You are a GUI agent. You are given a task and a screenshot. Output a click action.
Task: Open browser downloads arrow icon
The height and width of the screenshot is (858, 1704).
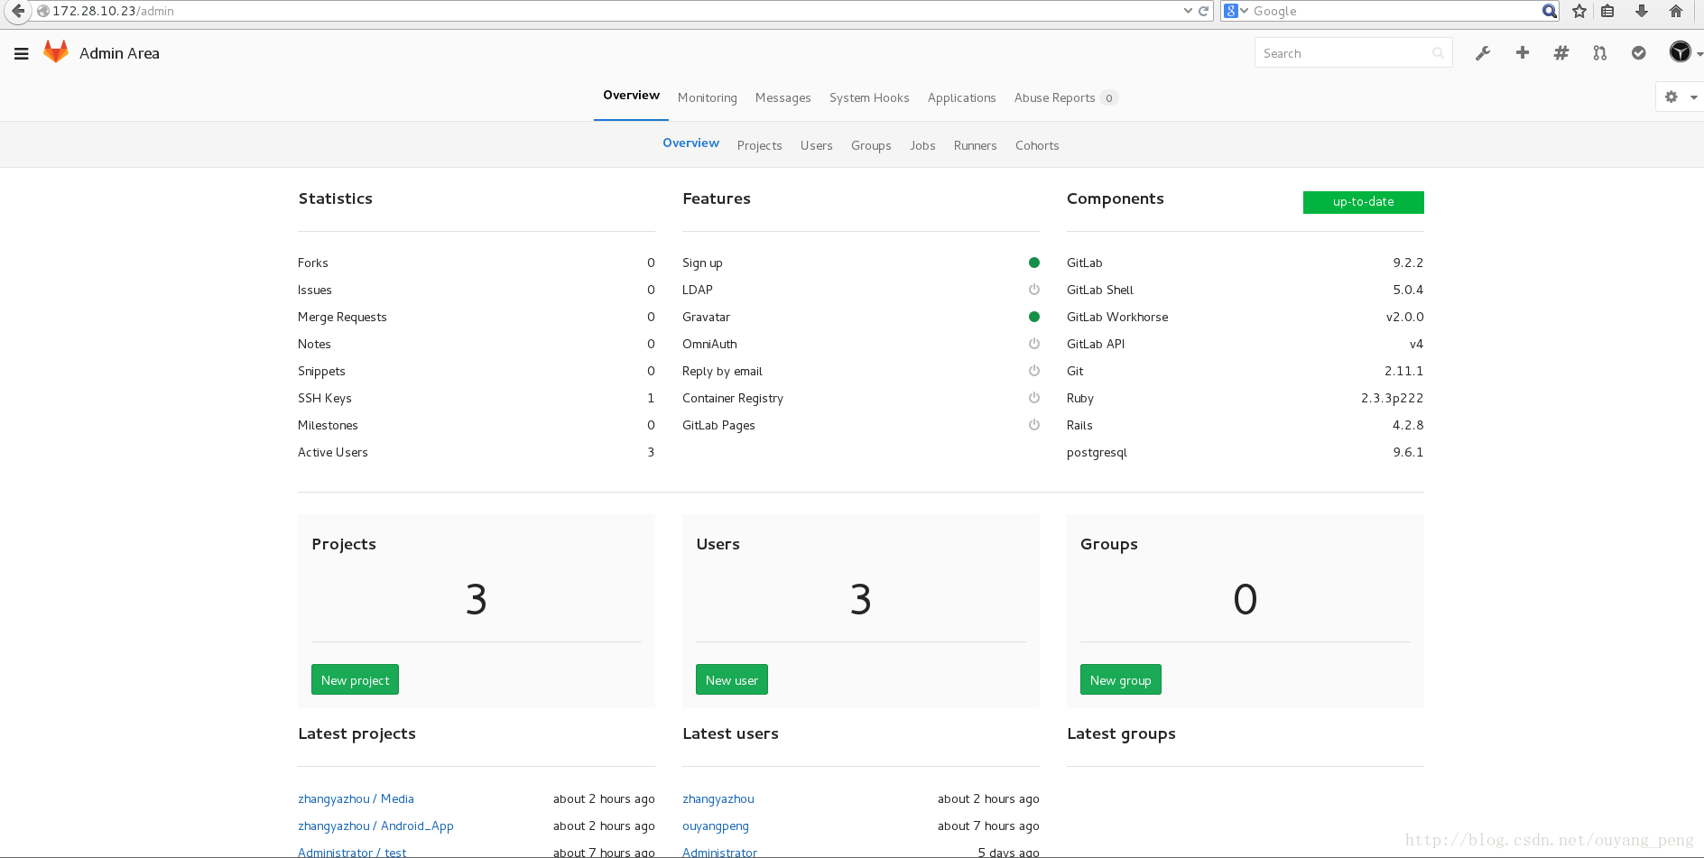tap(1642, 11)
